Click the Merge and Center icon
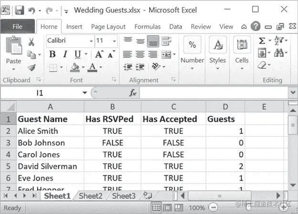The height and width of the screenshot is (214, 298). point(166,54)
